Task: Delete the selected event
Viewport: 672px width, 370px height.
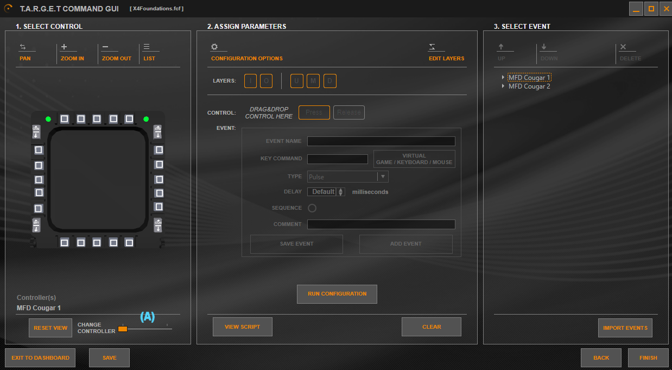Action: coord(630,52)
